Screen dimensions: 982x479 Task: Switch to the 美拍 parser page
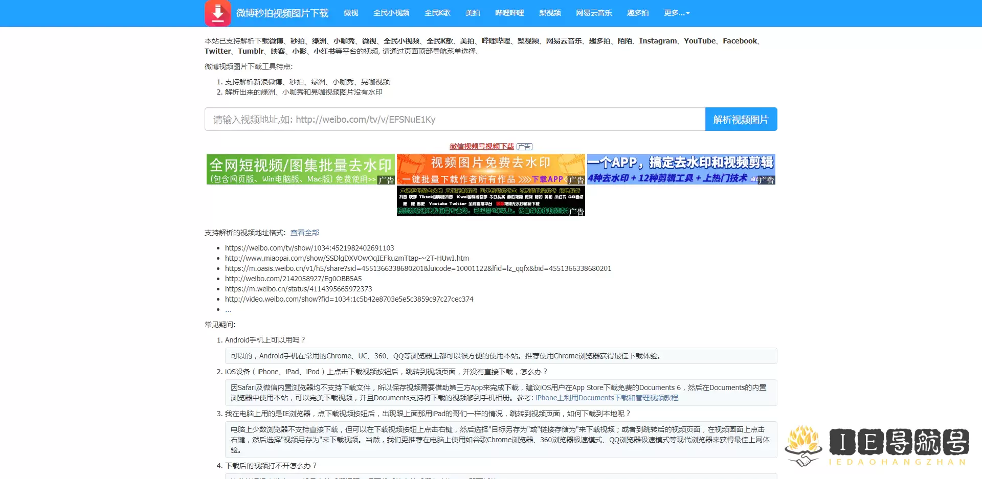pyautogui.click(x=473, y=13)
